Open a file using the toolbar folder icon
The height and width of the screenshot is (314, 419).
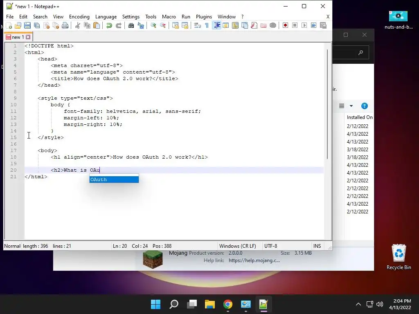[18, 25]
